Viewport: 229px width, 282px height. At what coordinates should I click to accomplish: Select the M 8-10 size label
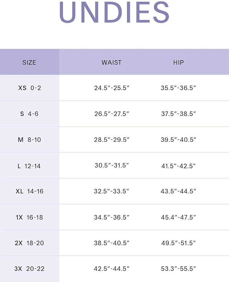point(29,140)
